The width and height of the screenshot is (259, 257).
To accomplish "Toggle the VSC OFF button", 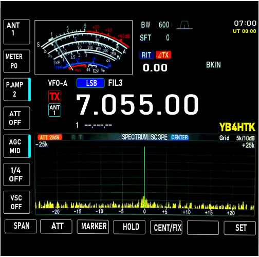I will pos(17,202).
